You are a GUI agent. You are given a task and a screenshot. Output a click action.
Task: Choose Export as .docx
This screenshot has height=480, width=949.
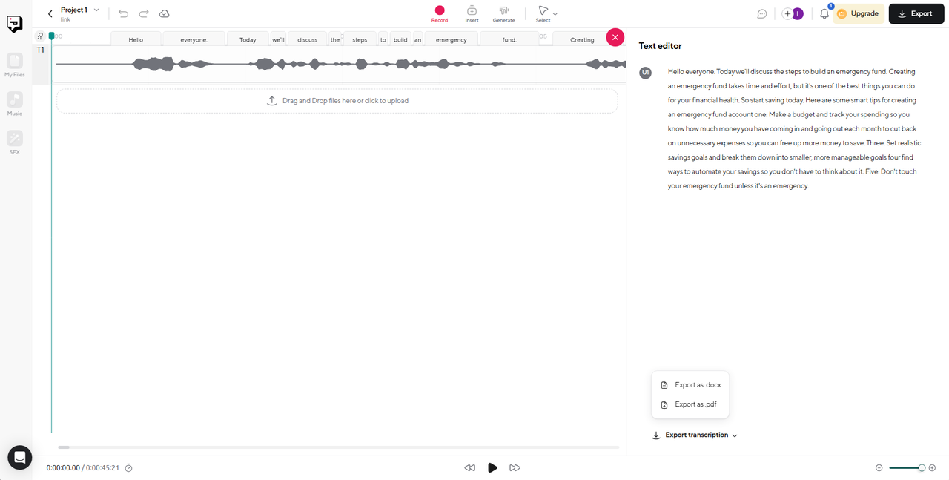pyautogui.click(x=690, y=385)
